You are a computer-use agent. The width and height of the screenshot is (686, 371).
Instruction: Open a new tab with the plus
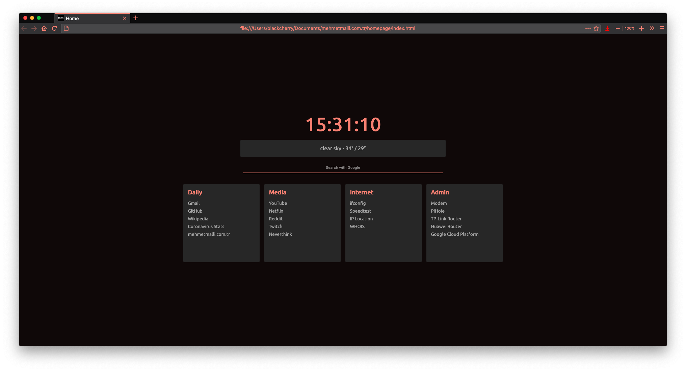[136, 18]
